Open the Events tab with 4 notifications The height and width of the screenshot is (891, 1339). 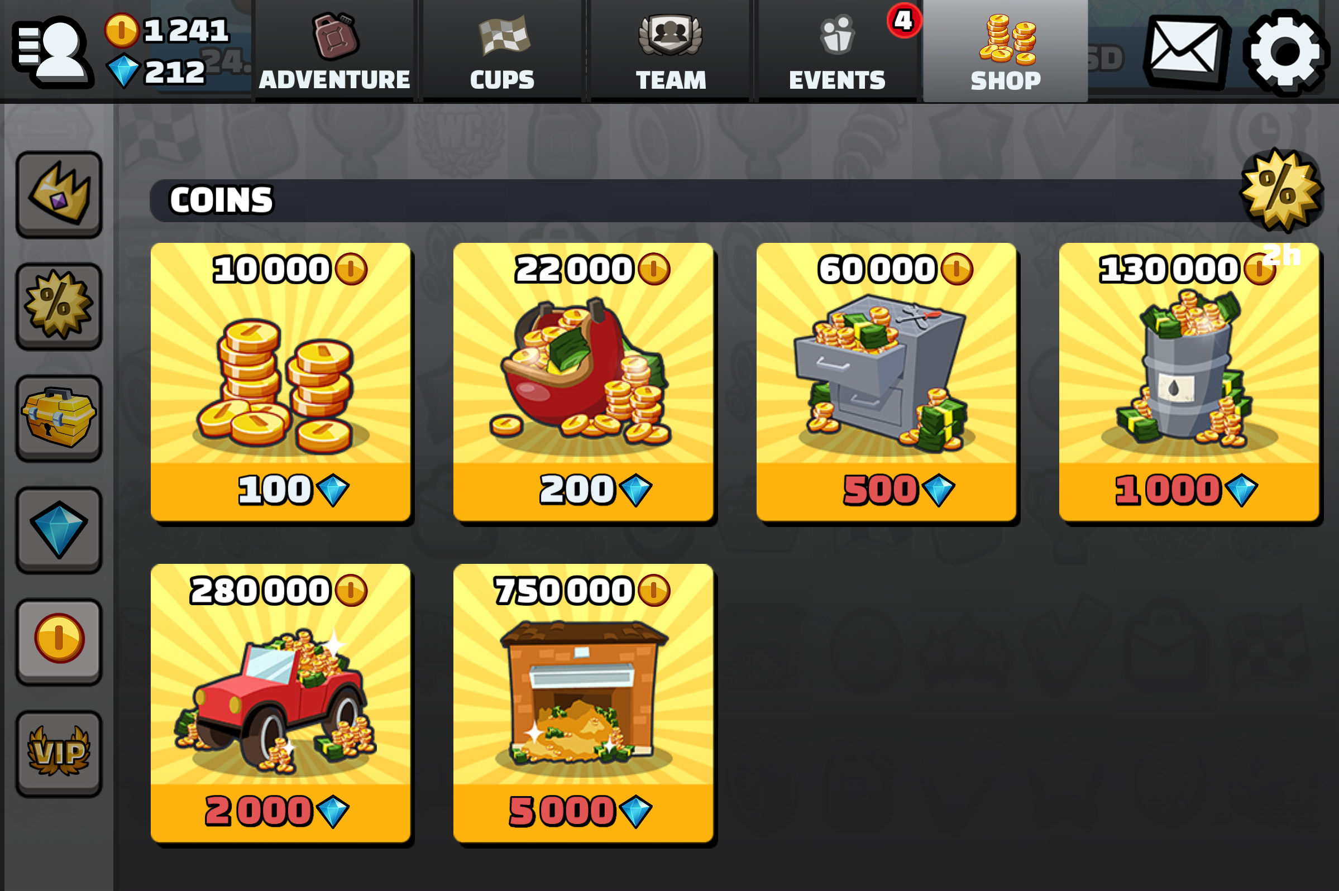pyautogui.click(x=838, y=51)
